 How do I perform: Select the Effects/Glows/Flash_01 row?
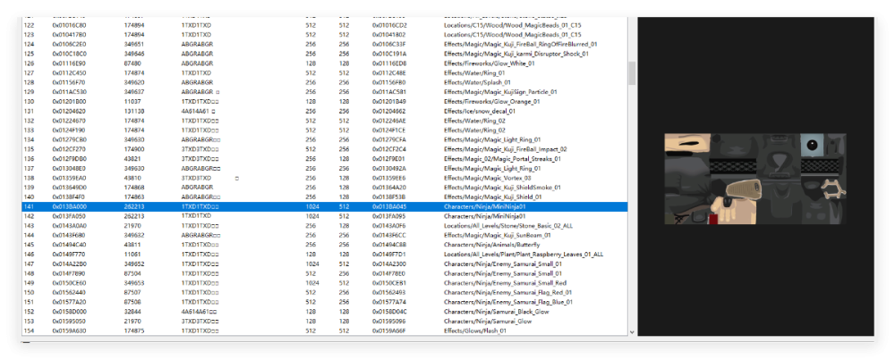coord(324,331)
